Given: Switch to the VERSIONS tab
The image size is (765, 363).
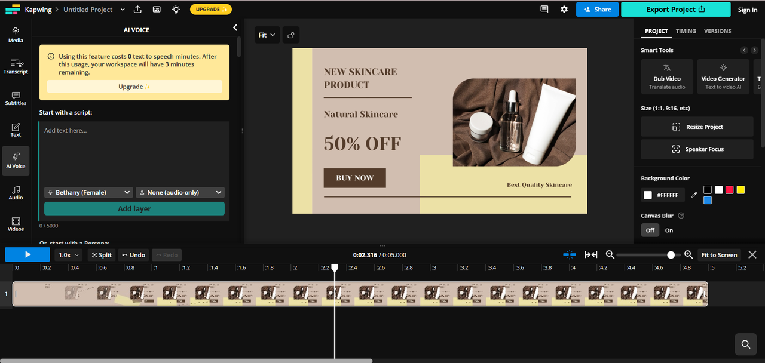Looking at the screenshot, I should pyautogui.click(x=717, y=31).
